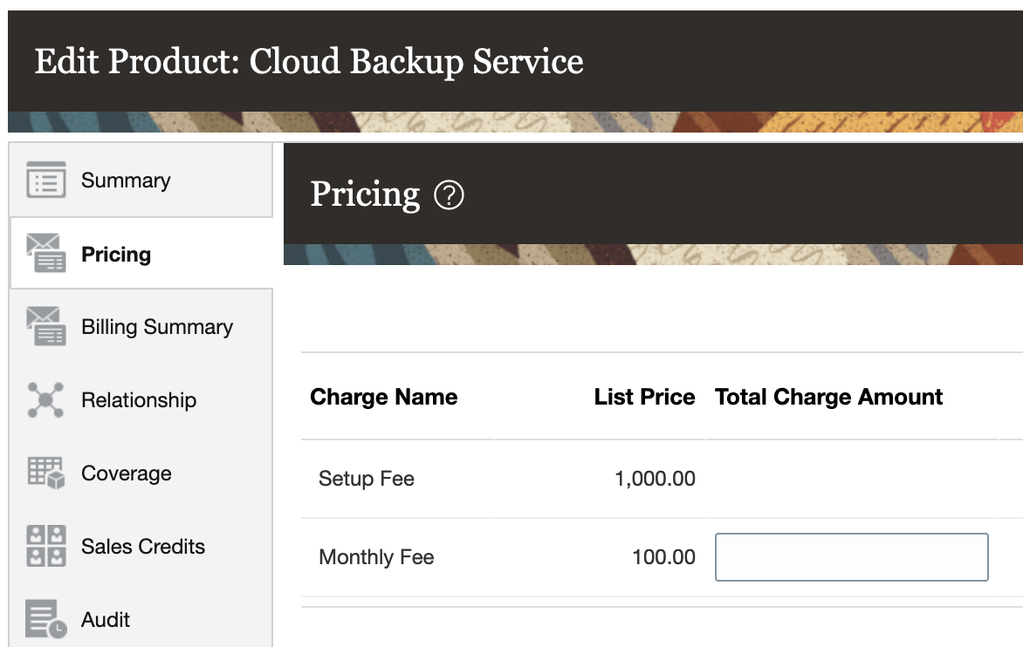Click the Pricing envelope icon
Viewport: 1023px width, 647px height.
46,254
